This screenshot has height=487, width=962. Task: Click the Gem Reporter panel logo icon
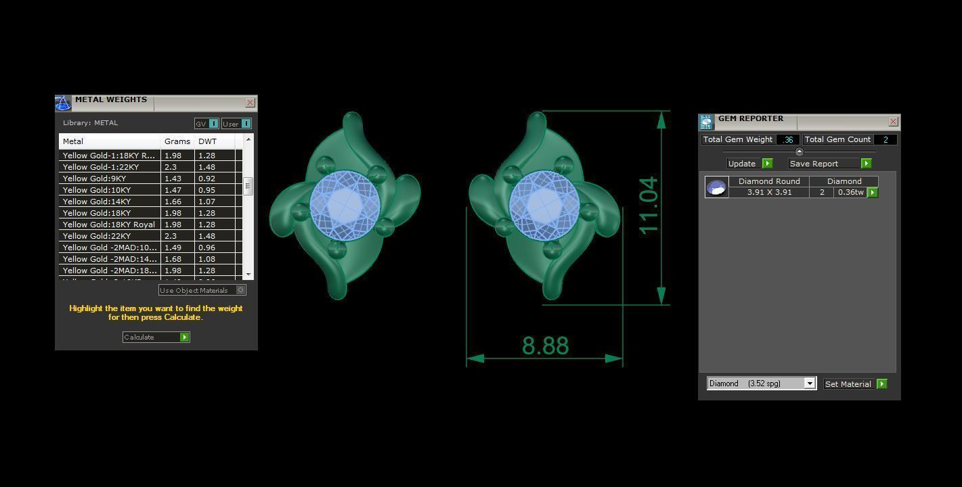[x=706, y=122]
